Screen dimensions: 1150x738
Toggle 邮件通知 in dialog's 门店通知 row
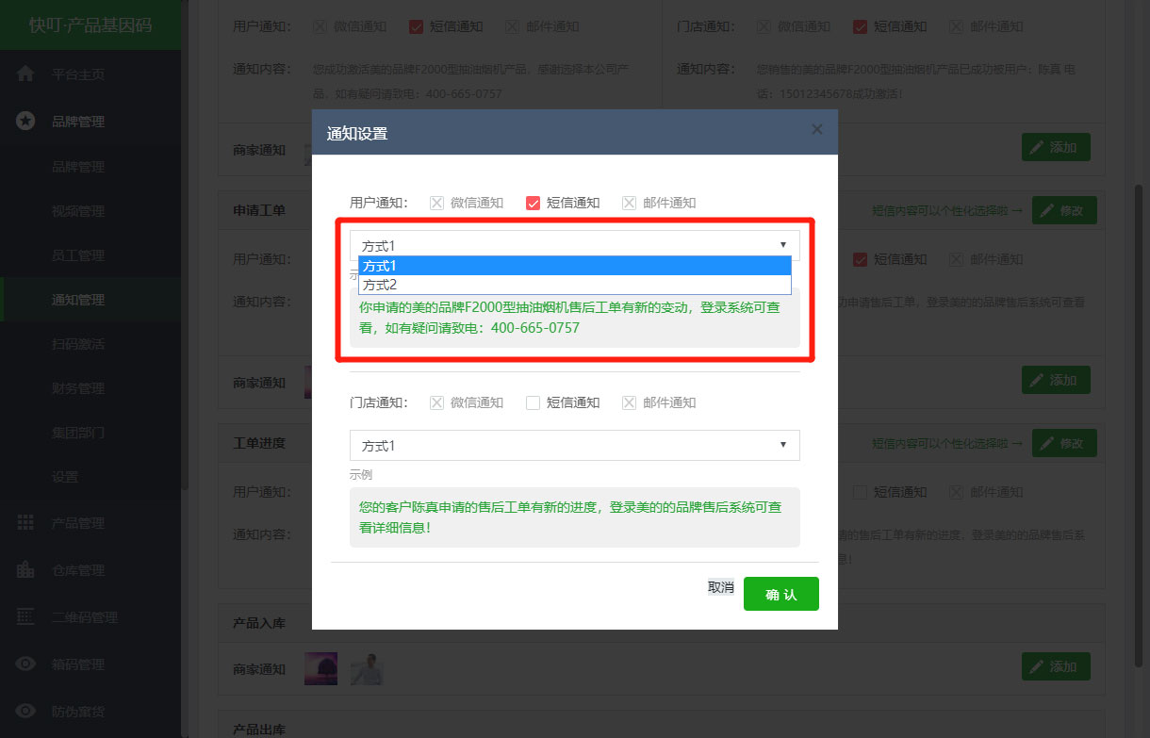point(630,402)
